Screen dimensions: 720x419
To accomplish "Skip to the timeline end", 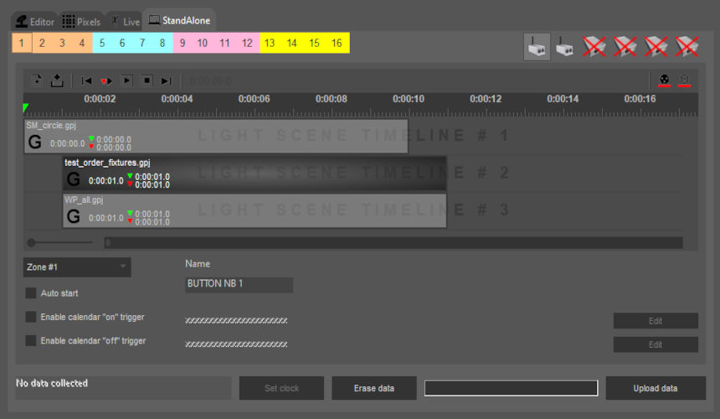I will pos(166,80).
